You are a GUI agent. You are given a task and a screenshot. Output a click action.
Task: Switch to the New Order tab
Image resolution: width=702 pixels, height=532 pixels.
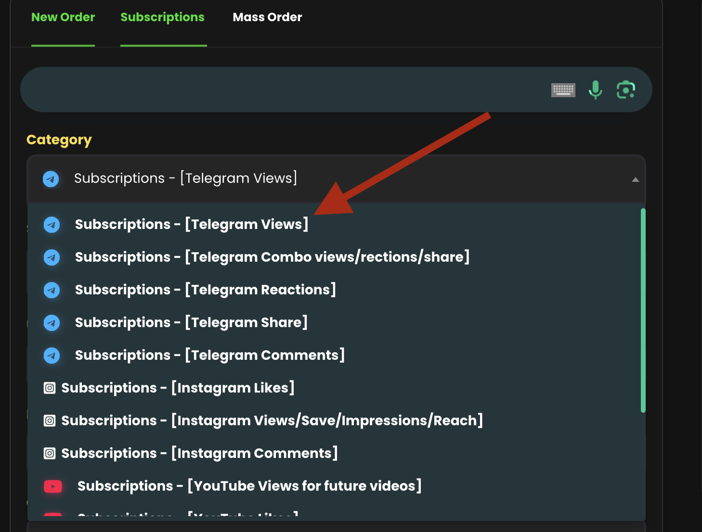coord(63,17)
